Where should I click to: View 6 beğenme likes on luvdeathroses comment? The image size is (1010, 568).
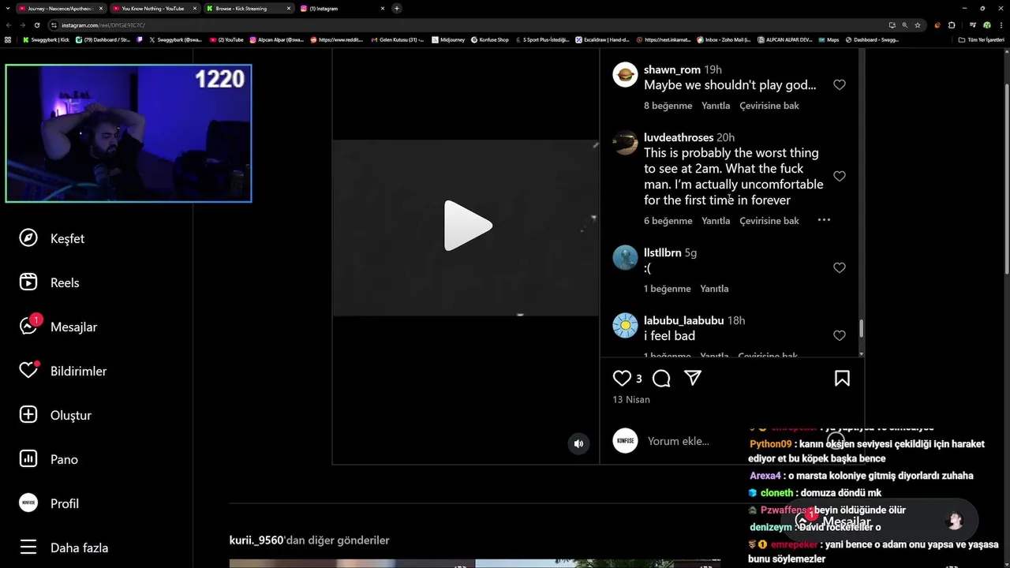668,221
